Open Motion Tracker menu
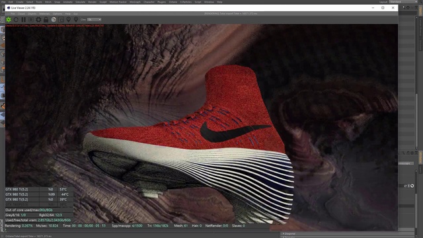 [118, 2]
